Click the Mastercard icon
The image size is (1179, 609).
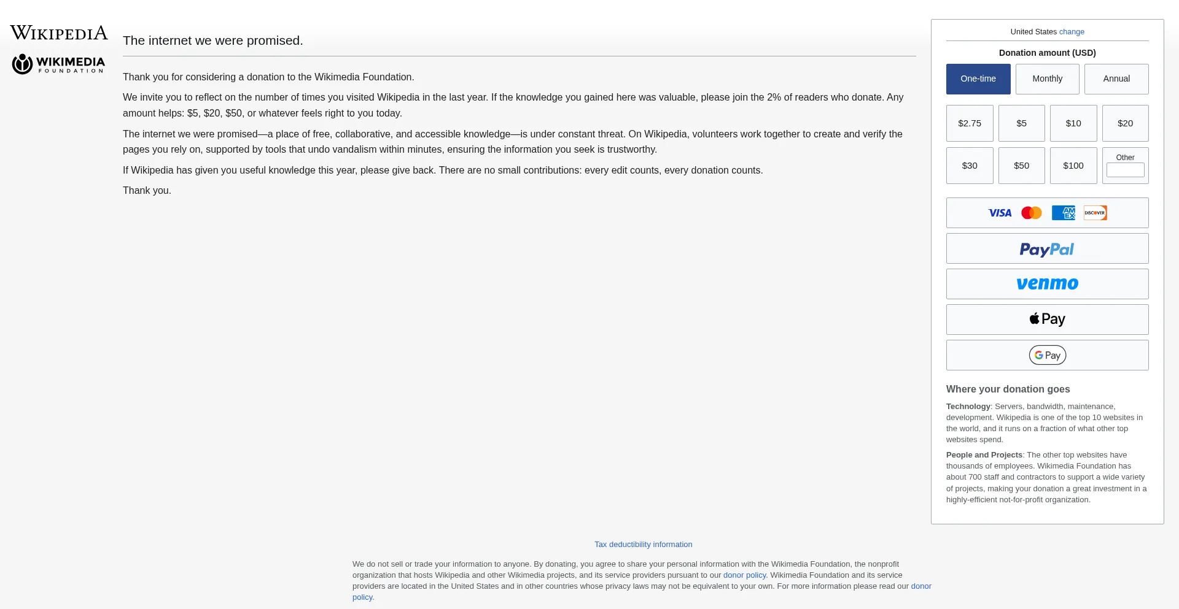click(1032, 213)
